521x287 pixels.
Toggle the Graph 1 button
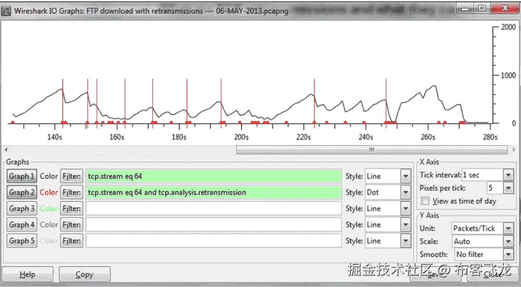click(x=22, y=176)
